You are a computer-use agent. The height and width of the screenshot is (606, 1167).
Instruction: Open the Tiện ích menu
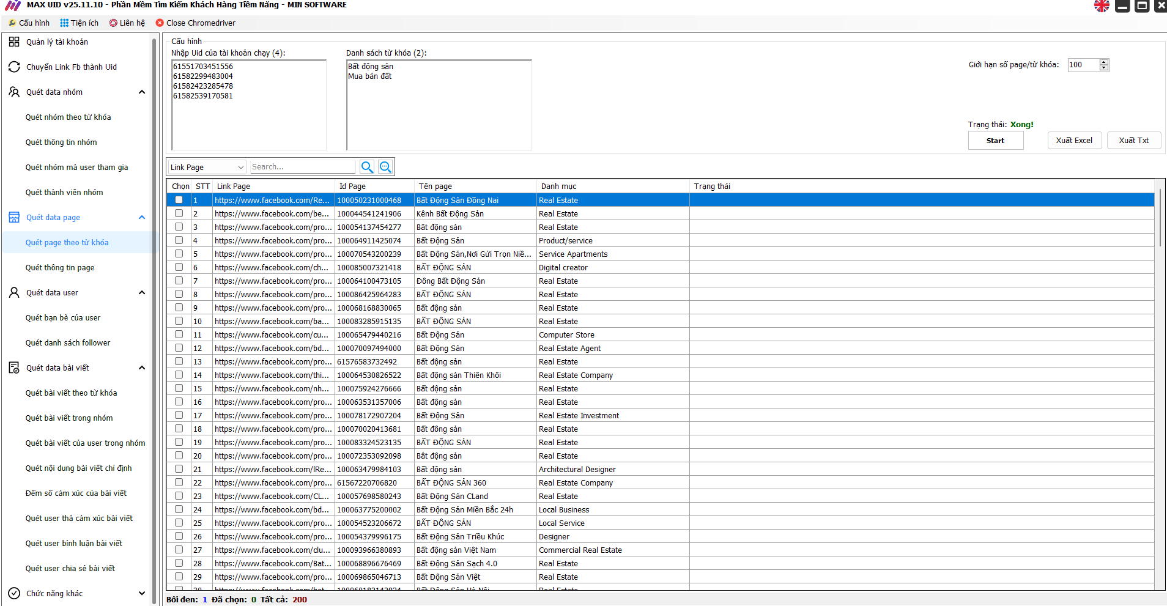[x=80, y=23]
